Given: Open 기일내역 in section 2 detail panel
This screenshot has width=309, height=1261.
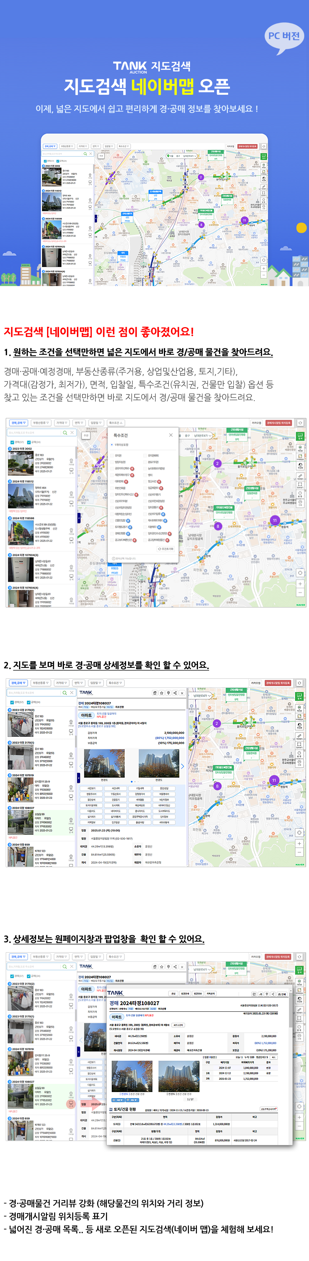Looking at the screenshot, I should pos(140,788).
